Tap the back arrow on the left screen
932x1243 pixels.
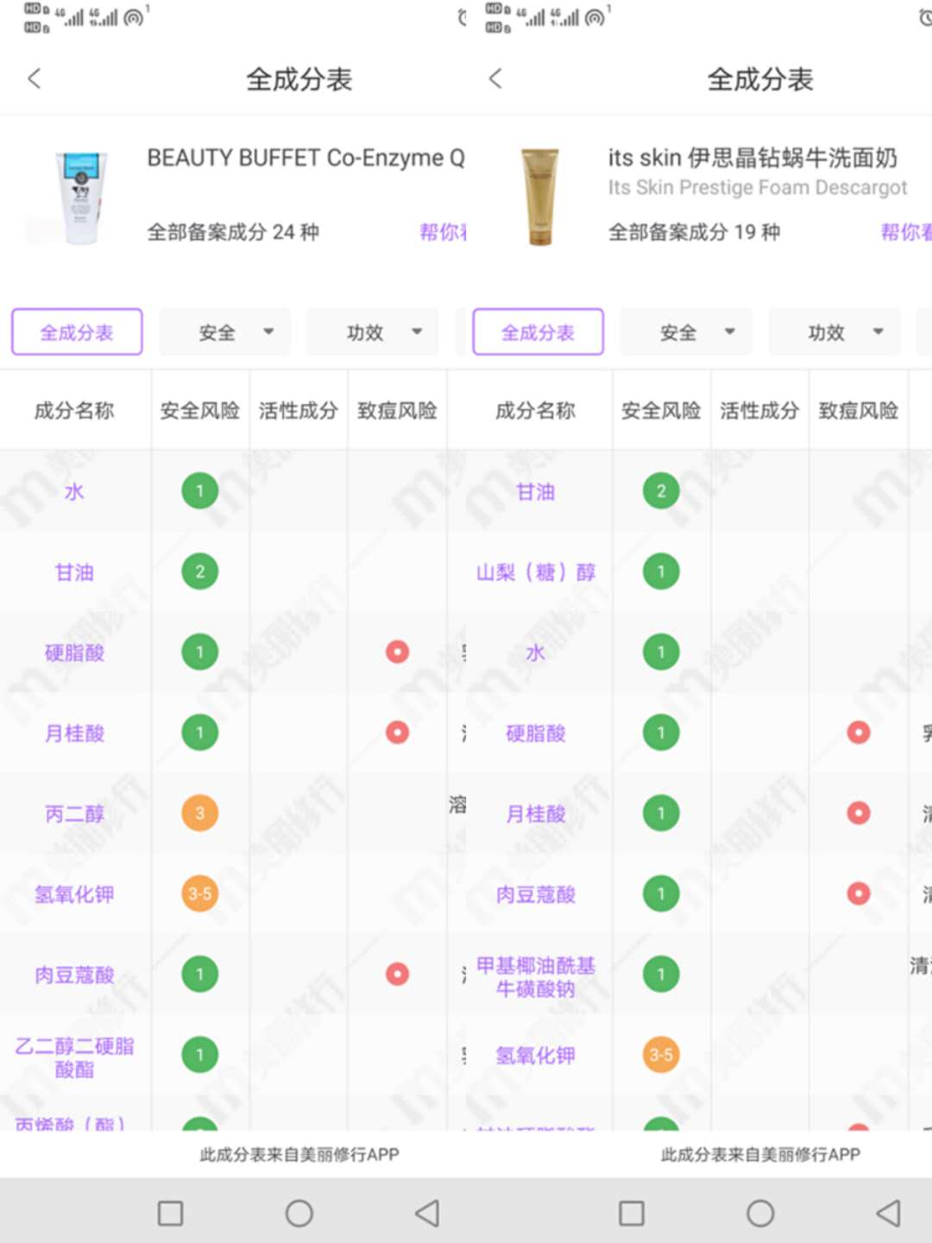click(x=34, y=78)
